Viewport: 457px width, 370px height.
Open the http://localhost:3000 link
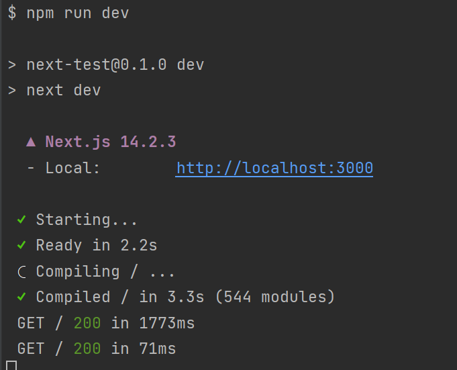[x=274, y=169]
